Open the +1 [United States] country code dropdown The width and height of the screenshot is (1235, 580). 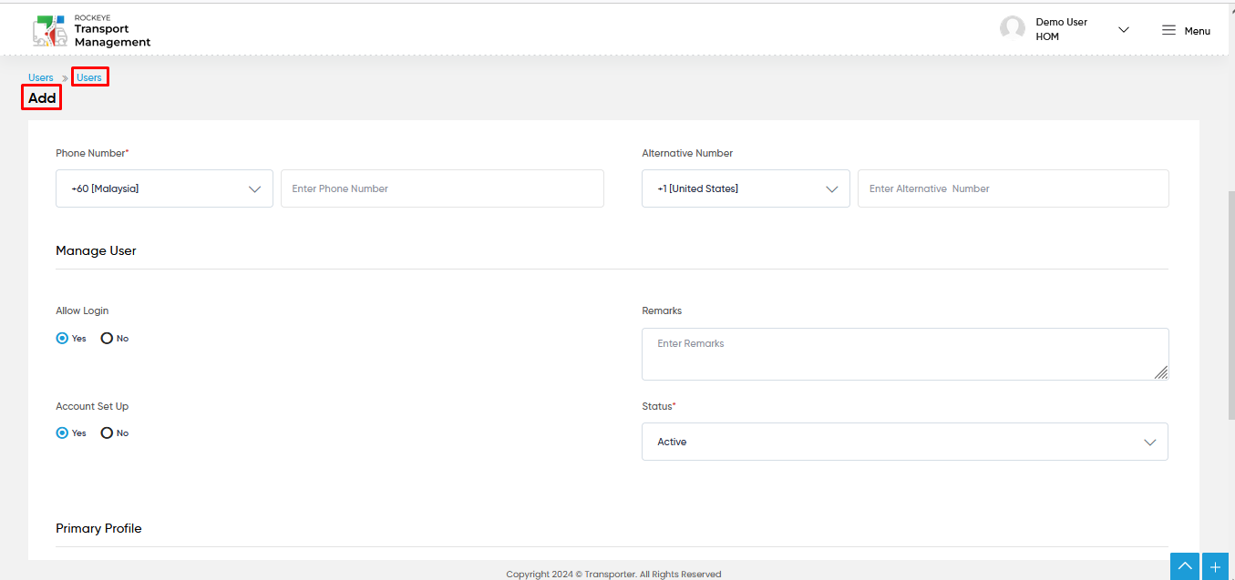tap(746, 188)
